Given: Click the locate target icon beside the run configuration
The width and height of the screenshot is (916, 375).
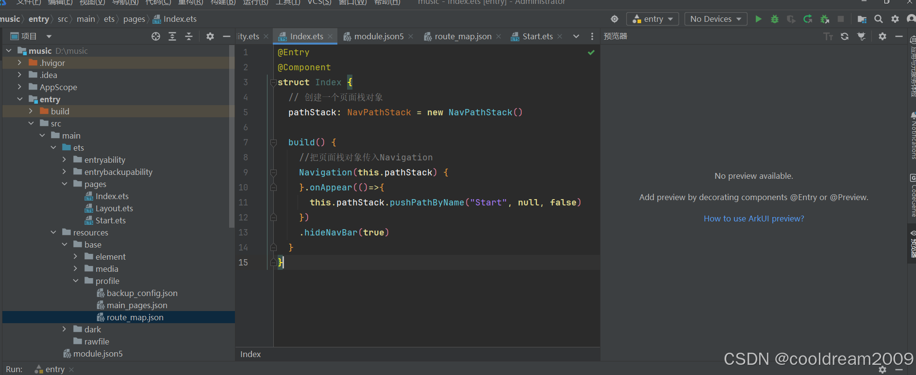Looking at the screenshot, I should [x=615, y=19].
